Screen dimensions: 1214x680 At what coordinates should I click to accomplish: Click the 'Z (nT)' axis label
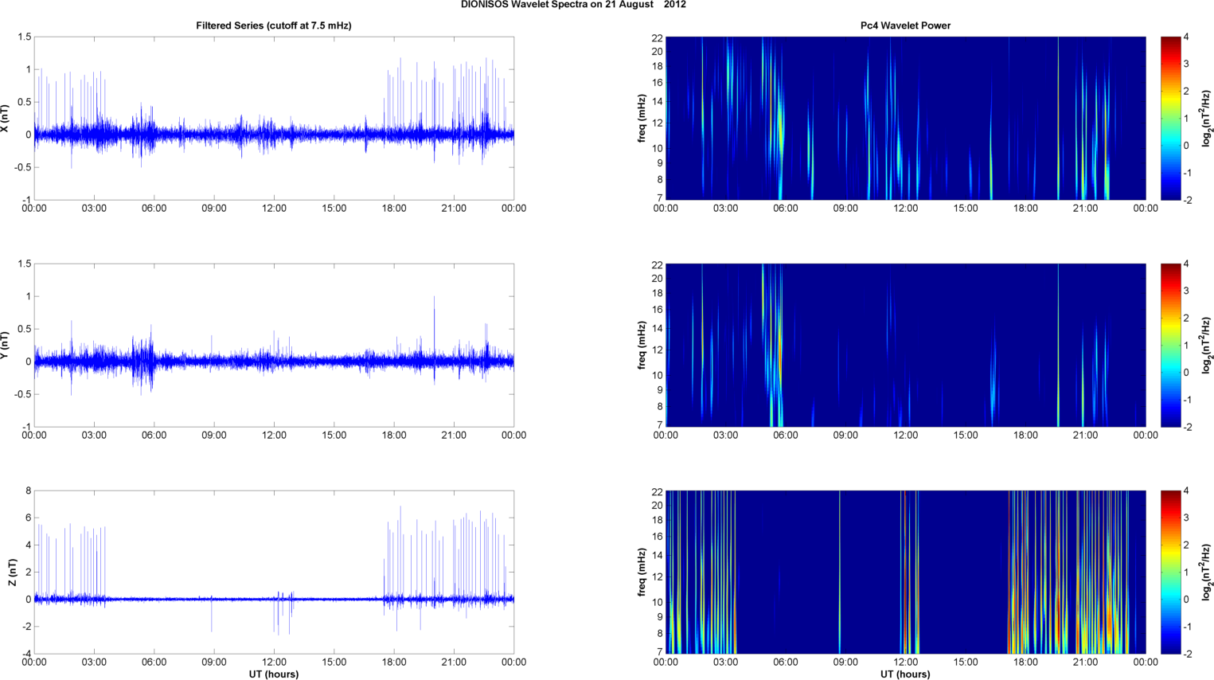[x=13, y=573]
